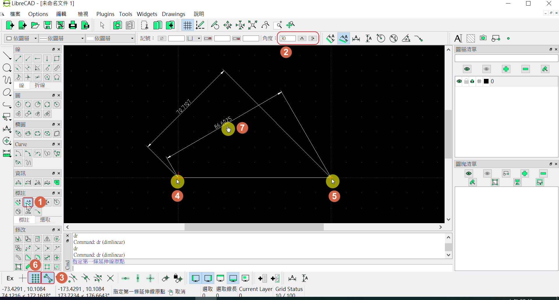Click the Insert Image camera icon
This screenshot has width=559, height=300.
click(x=483, y=38)
